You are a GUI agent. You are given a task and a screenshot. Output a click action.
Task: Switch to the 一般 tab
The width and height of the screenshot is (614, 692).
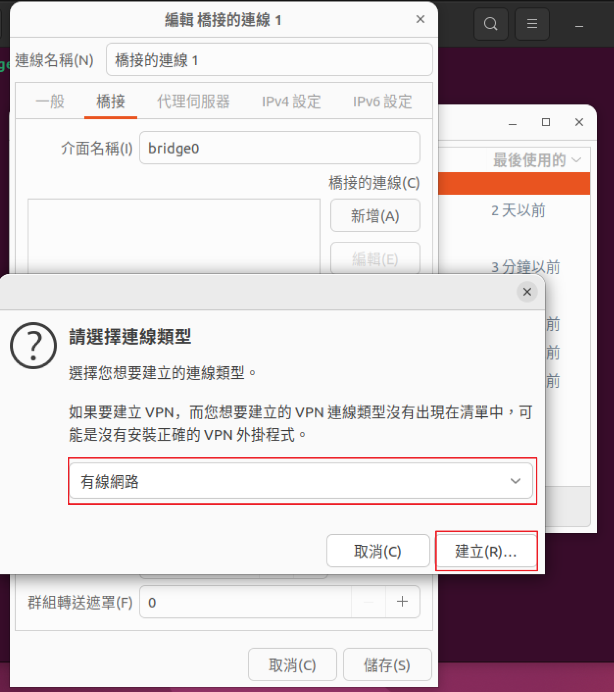point(50,101)
